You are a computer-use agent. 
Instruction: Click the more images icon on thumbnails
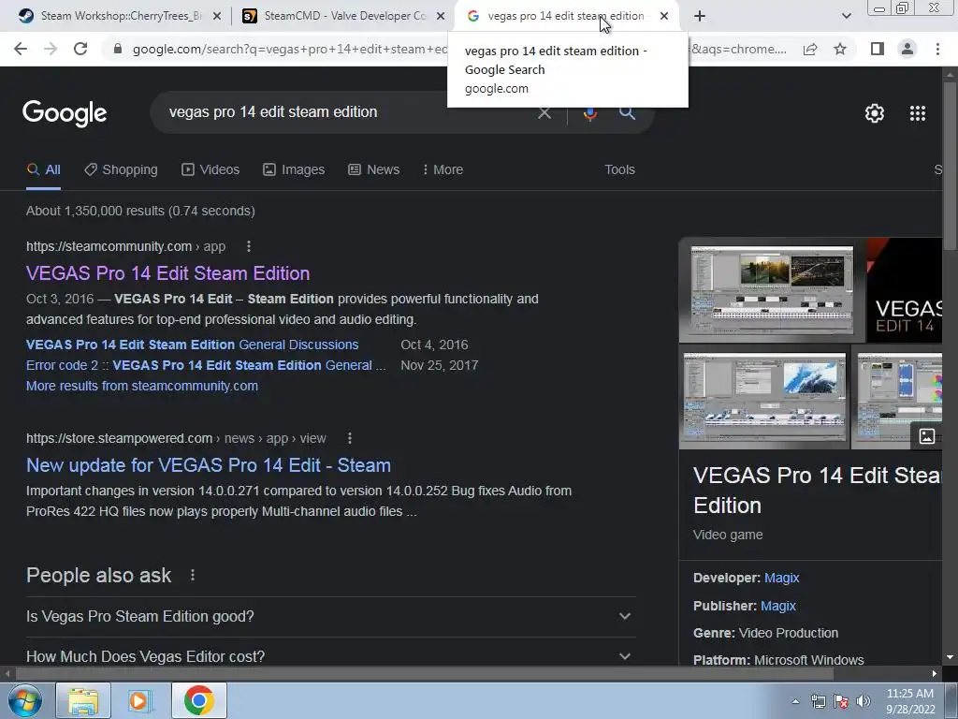[x=927, y=436]
